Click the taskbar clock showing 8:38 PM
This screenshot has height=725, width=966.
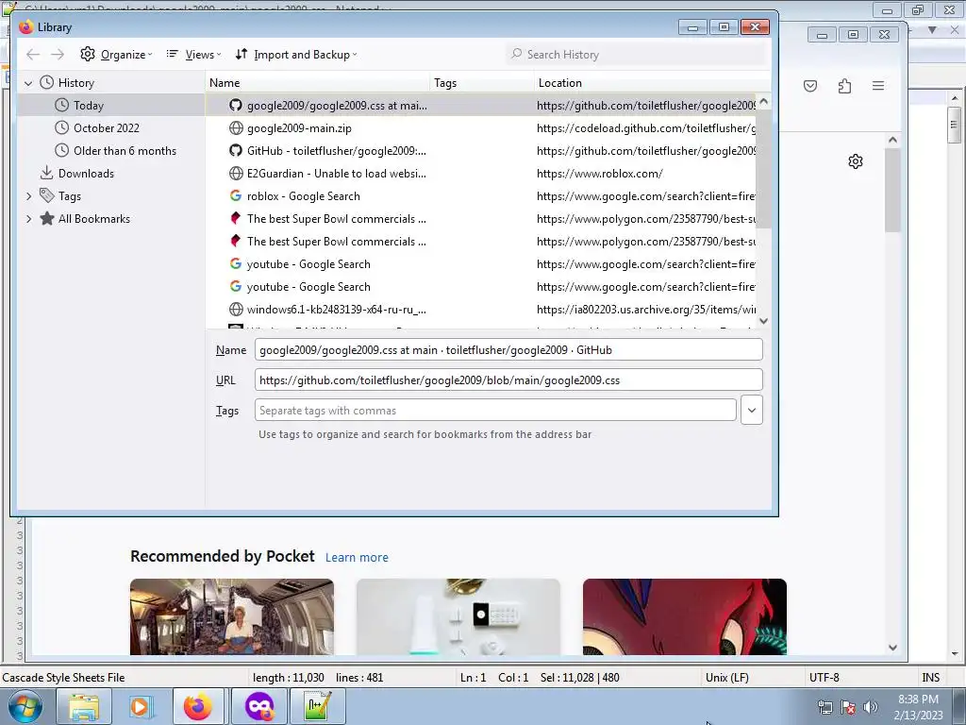tap(918, 707)
